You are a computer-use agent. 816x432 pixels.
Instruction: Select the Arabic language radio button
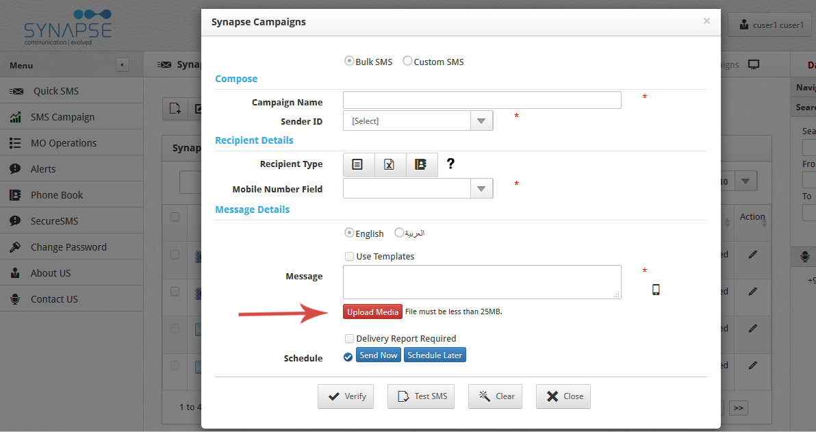(400, 233)
